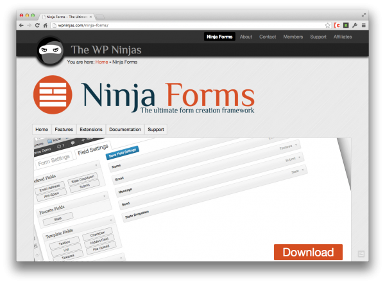The width and height of the screenshot is (385, 284).
Task: Open Ninja Forms in top navigation
Action: coord(219,37)
